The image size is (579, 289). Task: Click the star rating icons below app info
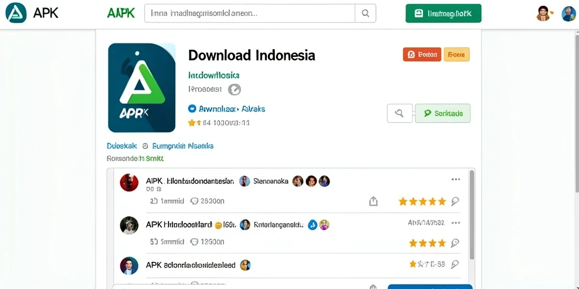tap(195, 122)
